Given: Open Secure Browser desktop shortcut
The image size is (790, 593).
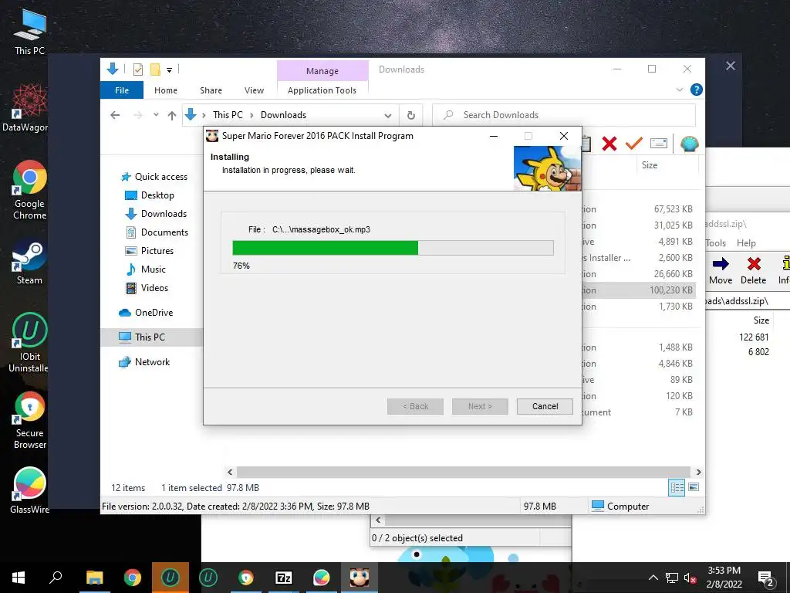Looking at the screenshot, I should pos(30,420).
